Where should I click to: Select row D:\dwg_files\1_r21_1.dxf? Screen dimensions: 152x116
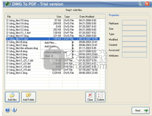(53, 61)
